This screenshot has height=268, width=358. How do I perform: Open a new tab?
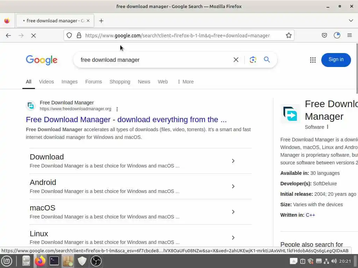pyautogui.click(x=101, y=21)
